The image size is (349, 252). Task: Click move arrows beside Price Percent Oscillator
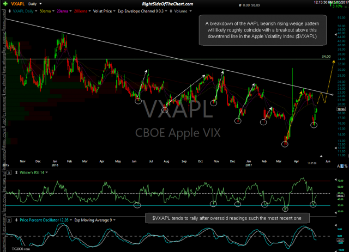coord(16,220)
